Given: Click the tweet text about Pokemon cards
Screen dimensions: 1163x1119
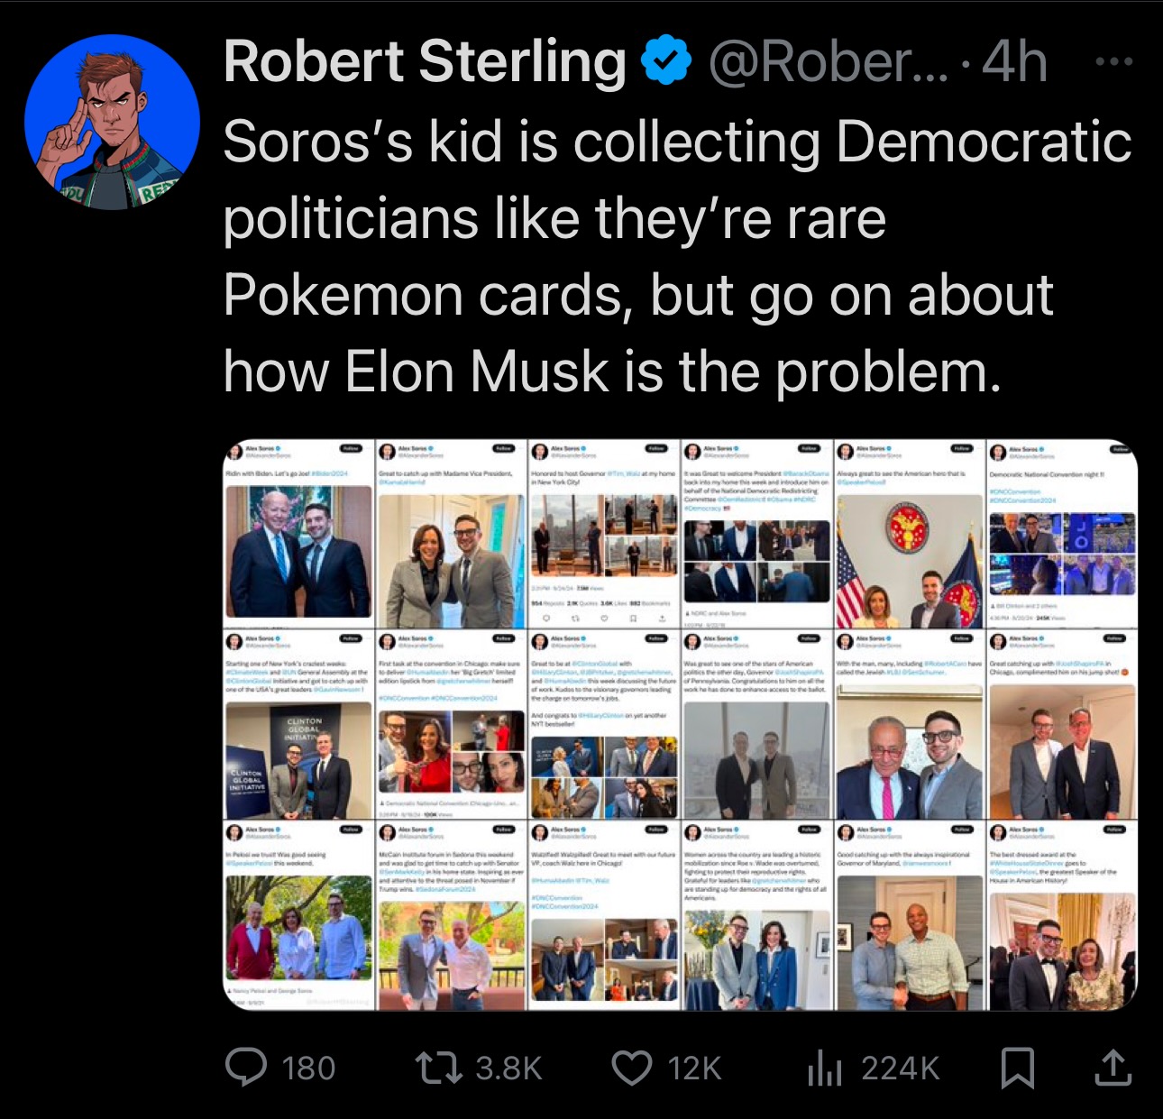Looking at the screenshot, I should 676,257.
